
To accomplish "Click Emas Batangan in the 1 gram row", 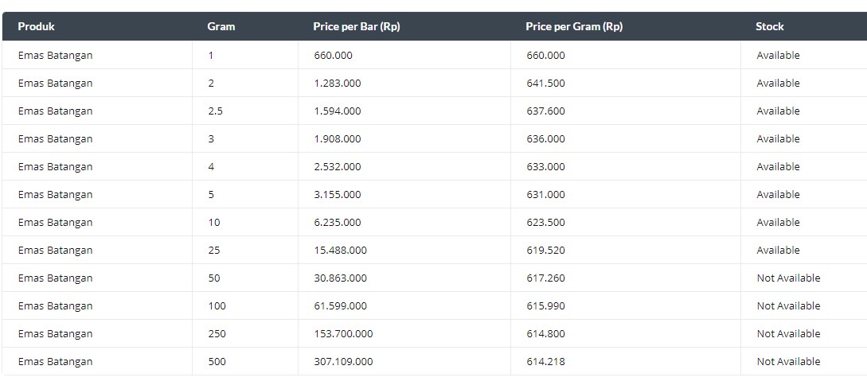I will (x=55, y=55).
